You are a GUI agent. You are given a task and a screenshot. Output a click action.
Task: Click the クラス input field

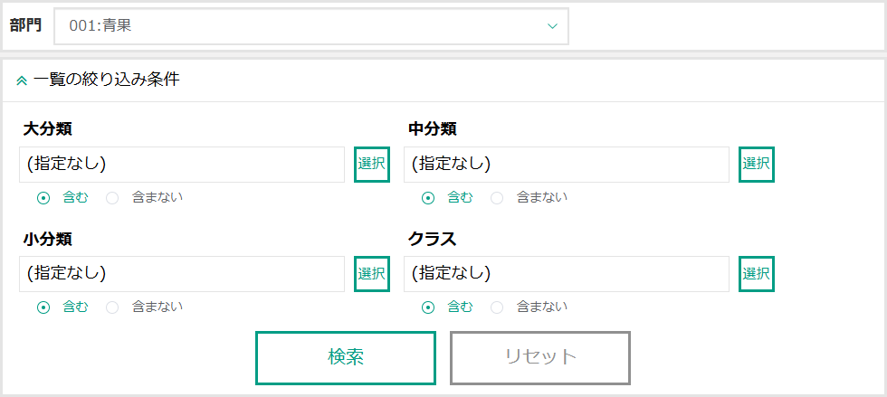(567, 274)
